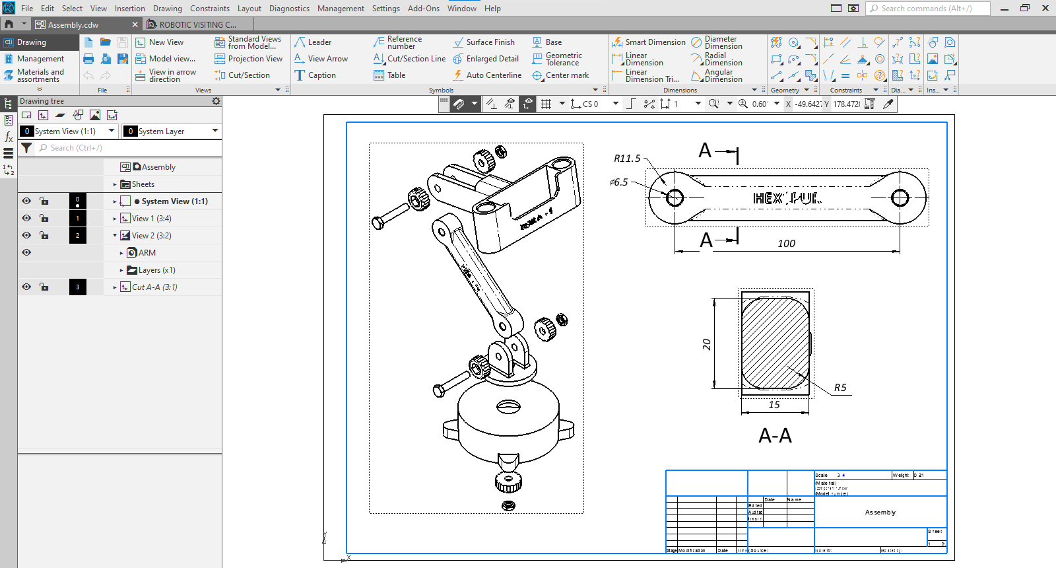Switch to the ROBOTIC VISITING C... tab
The image size is (1056, 568).
[x=198, y=24]
